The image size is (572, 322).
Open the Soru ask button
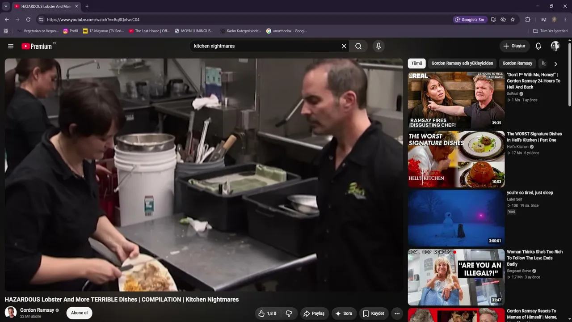click(344, 314)
